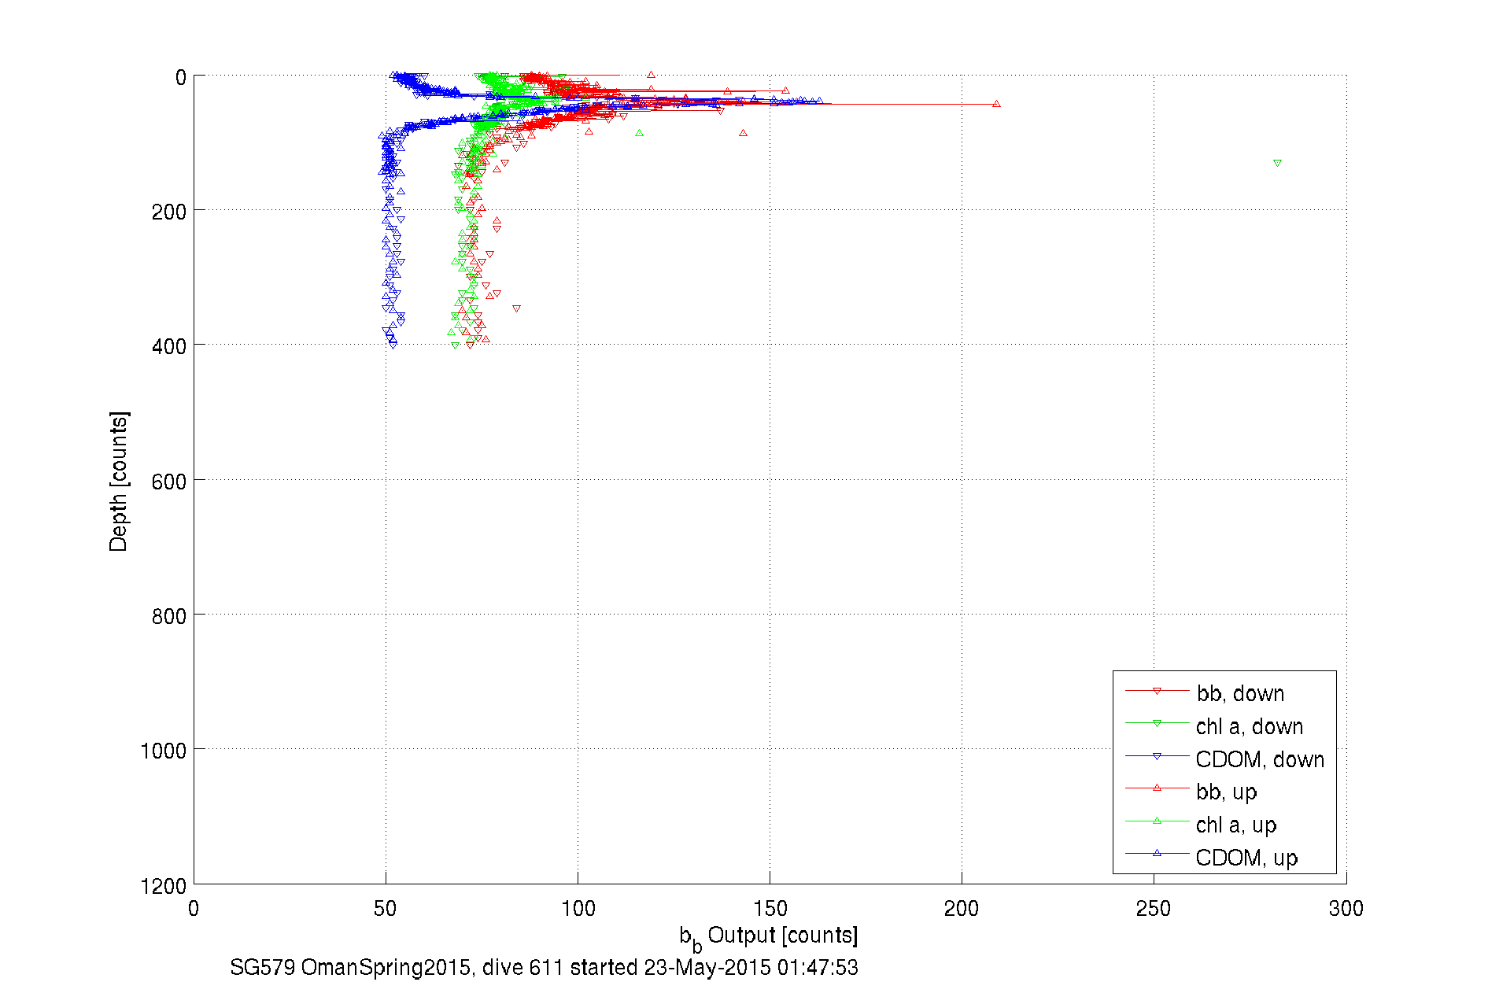Image resolution: width=1488 pixels, height=993 pixels.
Task: Click the red up-triangle marker in legend
Action: tap(1157, 788)
